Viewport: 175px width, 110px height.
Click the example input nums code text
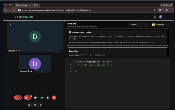click(90, 55)
